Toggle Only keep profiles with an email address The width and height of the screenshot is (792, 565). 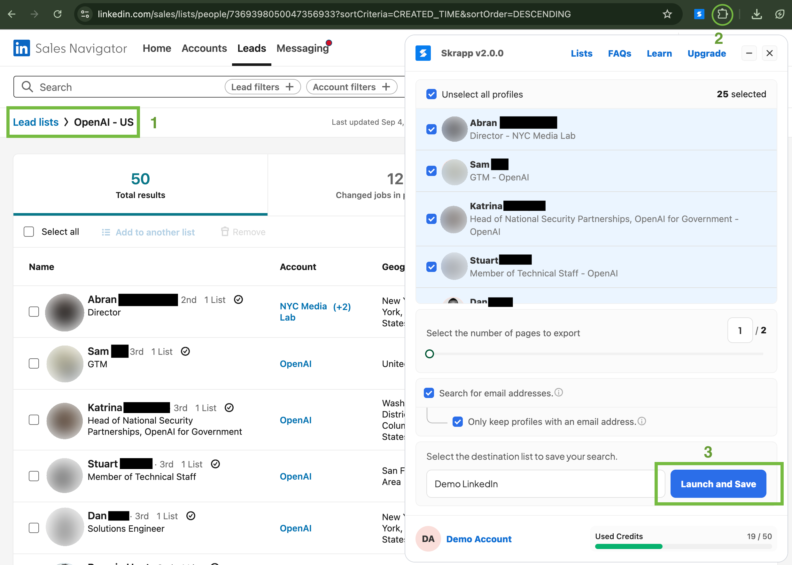coord(458,422)
